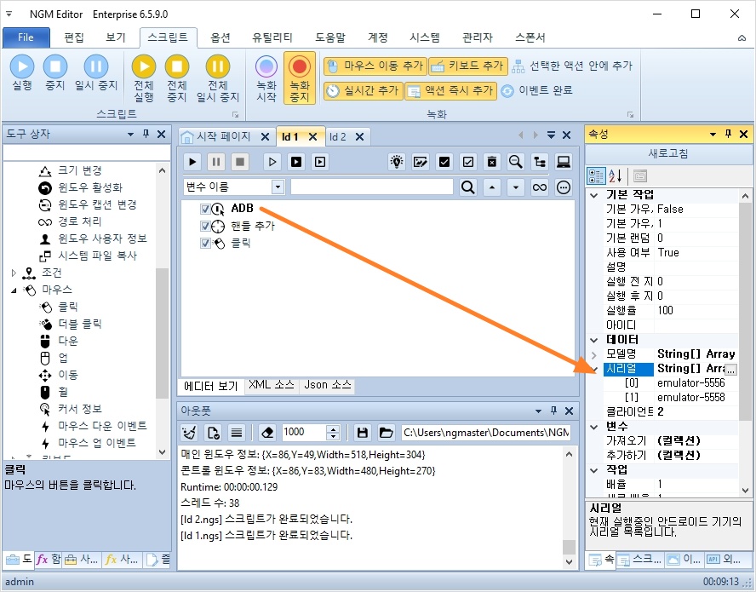
Task: Run script with the blue 실행 button
Action: 22,72
